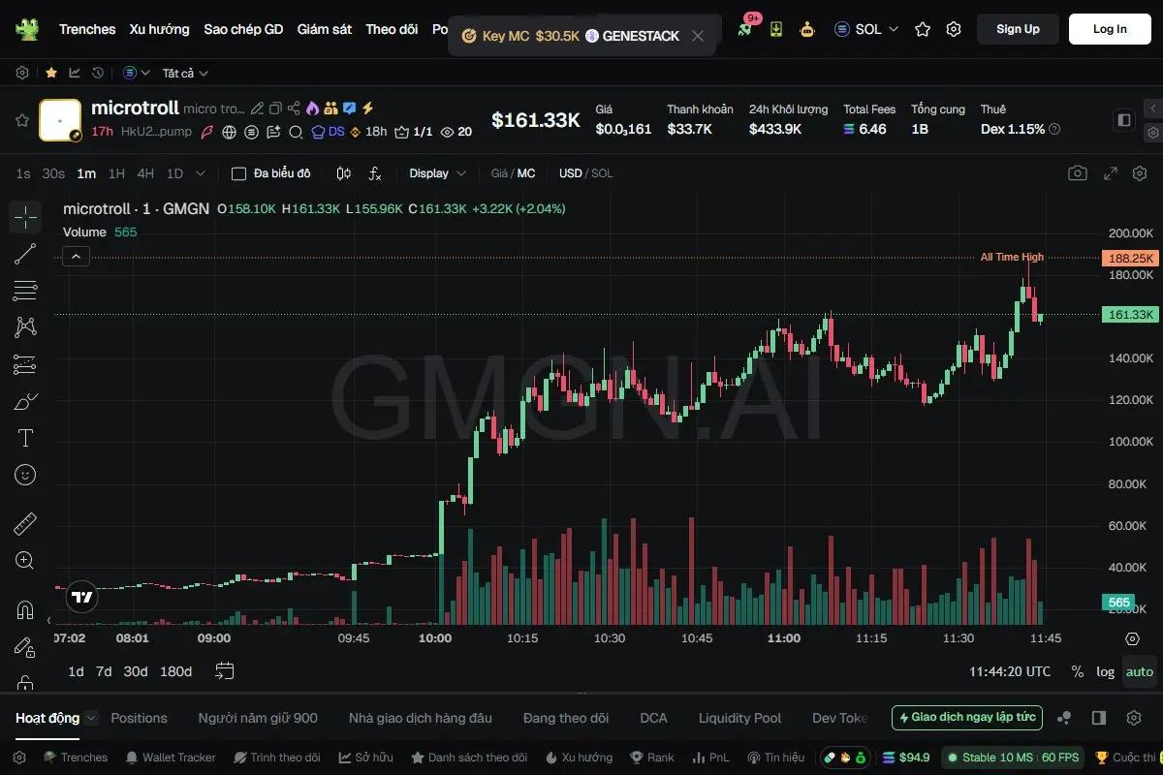Open the Liquidity Pool tab

click(739, 718)
